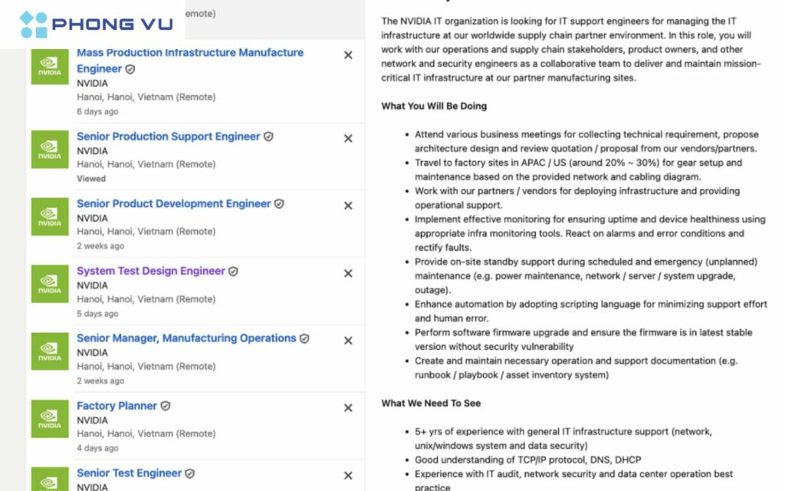The height and width of the screenshot is (491, 785).
Task: Click verified badge next to Factory Planner
Action: point(166,406)
